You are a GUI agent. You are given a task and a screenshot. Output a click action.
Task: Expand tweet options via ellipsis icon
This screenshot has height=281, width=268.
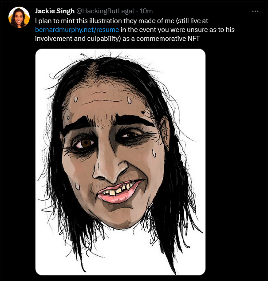[255, 11]
